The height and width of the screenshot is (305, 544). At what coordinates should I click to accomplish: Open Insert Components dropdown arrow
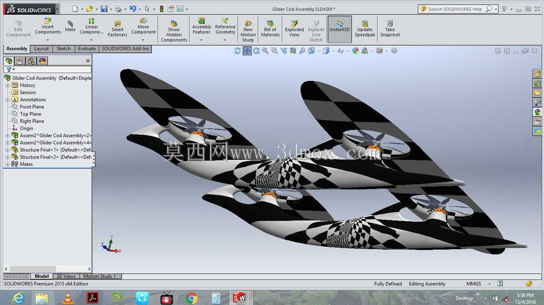tap(47, 40)
